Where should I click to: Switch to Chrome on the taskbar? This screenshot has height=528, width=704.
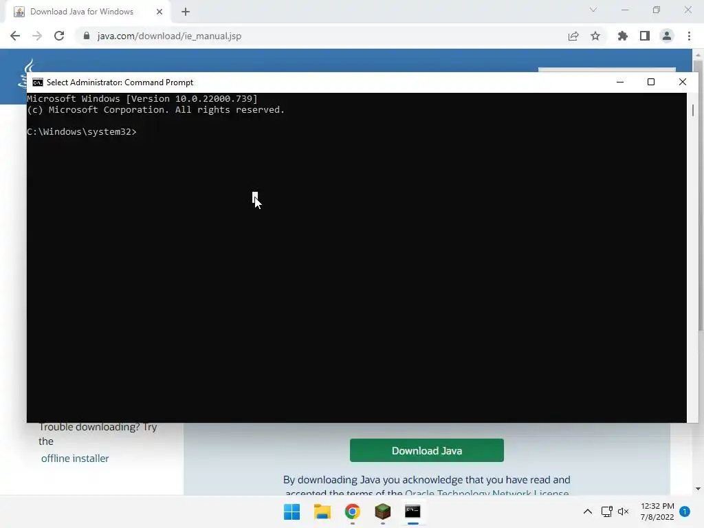353,511
